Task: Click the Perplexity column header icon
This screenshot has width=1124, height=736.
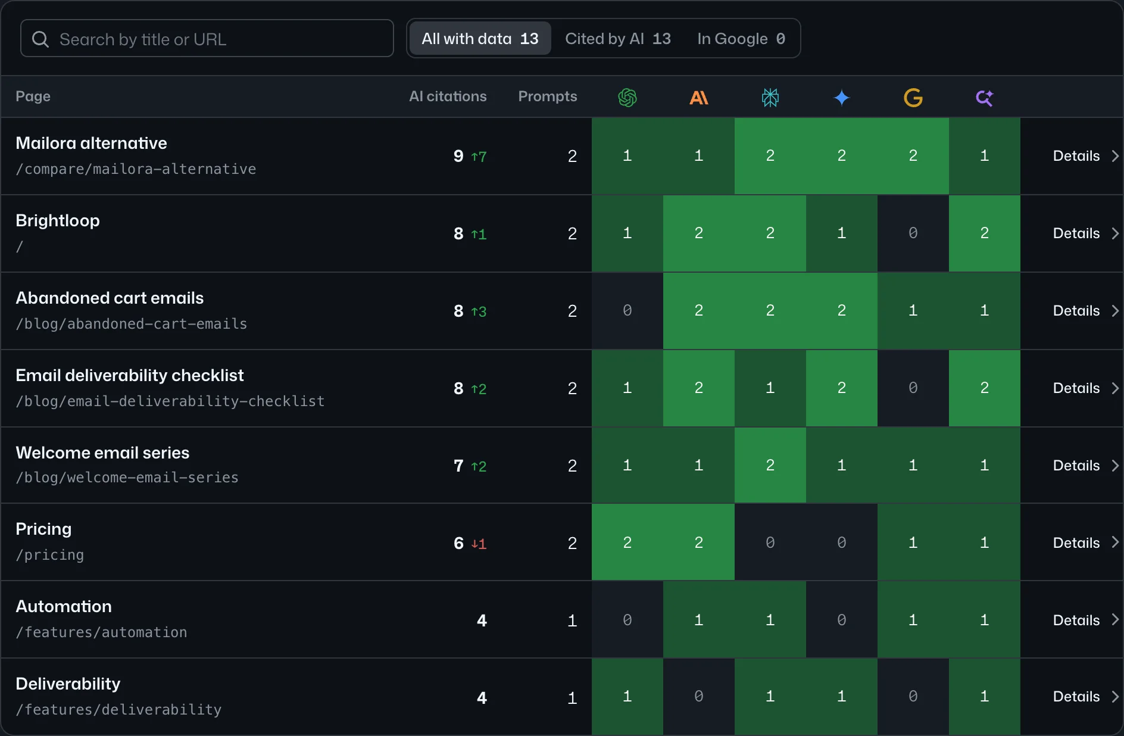Action: coord(770,97)
